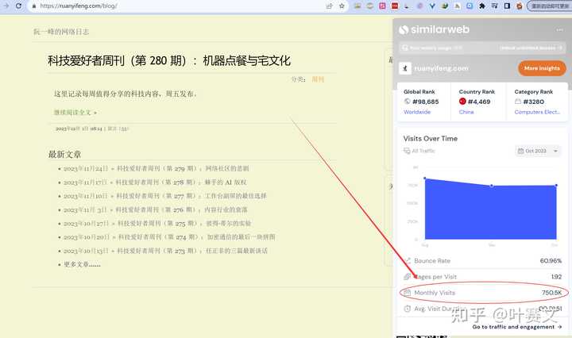Open the weekly issue 273 article link
The image size is (572, 338).
tap(192, 251)
